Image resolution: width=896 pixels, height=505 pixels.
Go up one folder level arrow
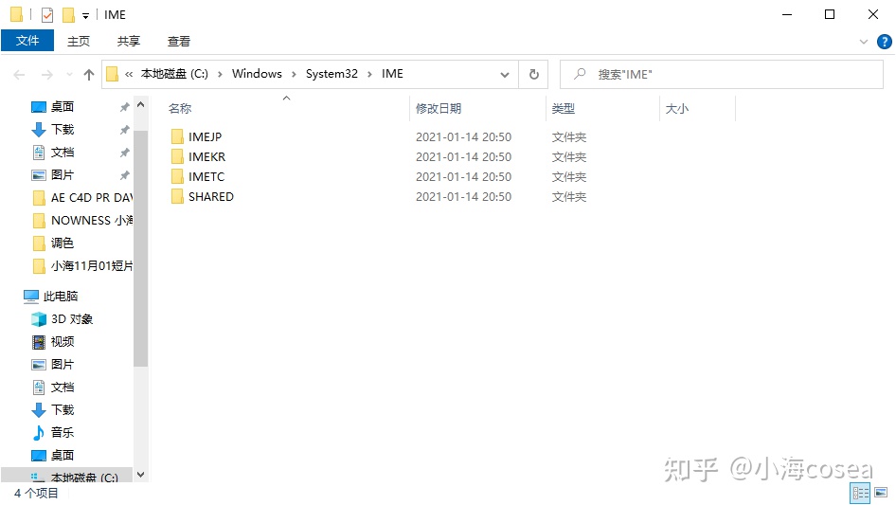pos(89,74)
